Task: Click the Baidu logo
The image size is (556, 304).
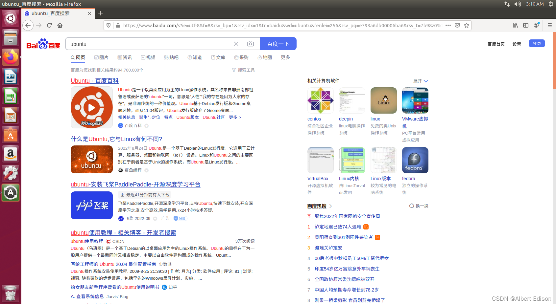Action: click(43, 44)
